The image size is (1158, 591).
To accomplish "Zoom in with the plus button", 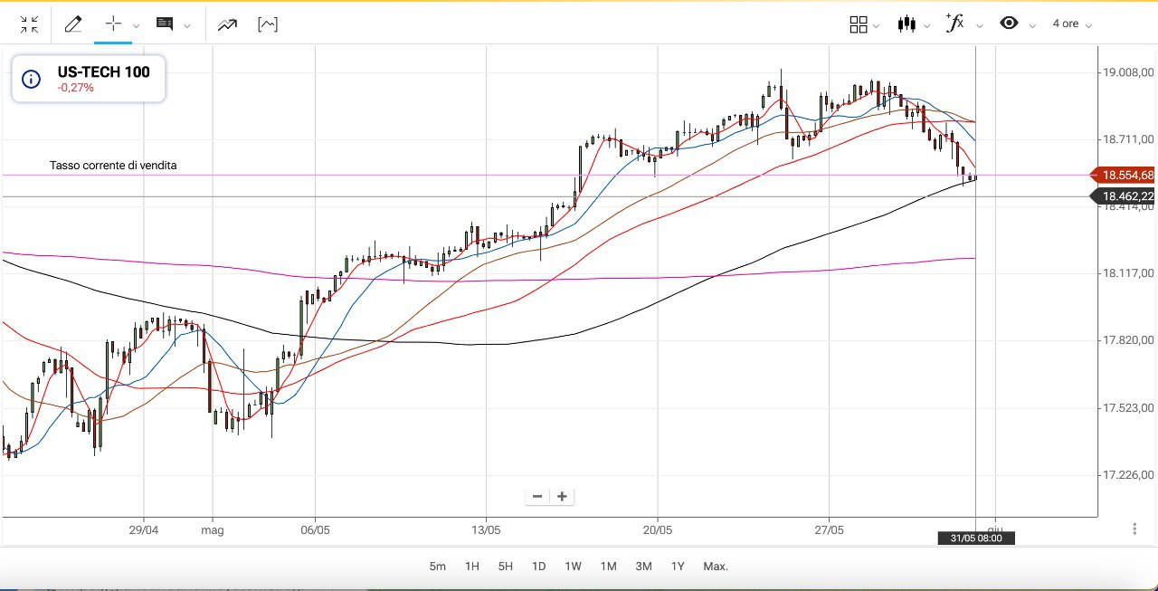I will point(562,496).
